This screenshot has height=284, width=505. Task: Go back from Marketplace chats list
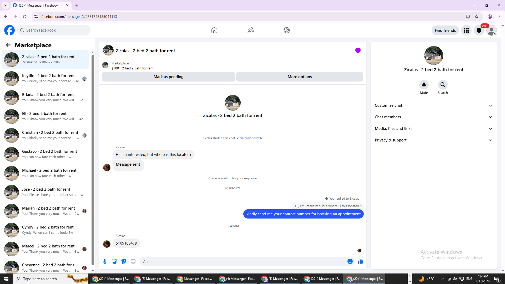pos(8,45)
